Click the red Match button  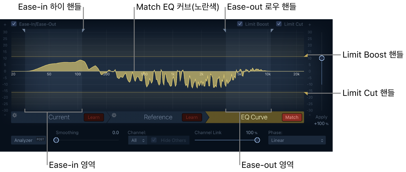(x=292, y=117)
